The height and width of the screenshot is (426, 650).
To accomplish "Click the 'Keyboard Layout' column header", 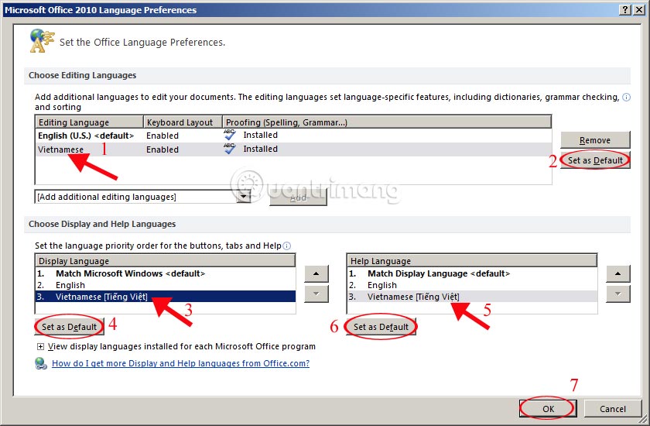I will click(x=183, y=122).
